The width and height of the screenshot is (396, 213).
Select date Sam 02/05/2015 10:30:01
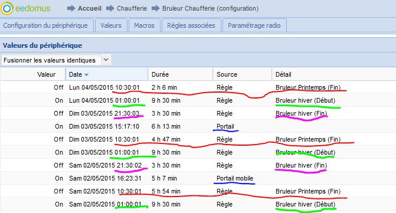(105, 192)
